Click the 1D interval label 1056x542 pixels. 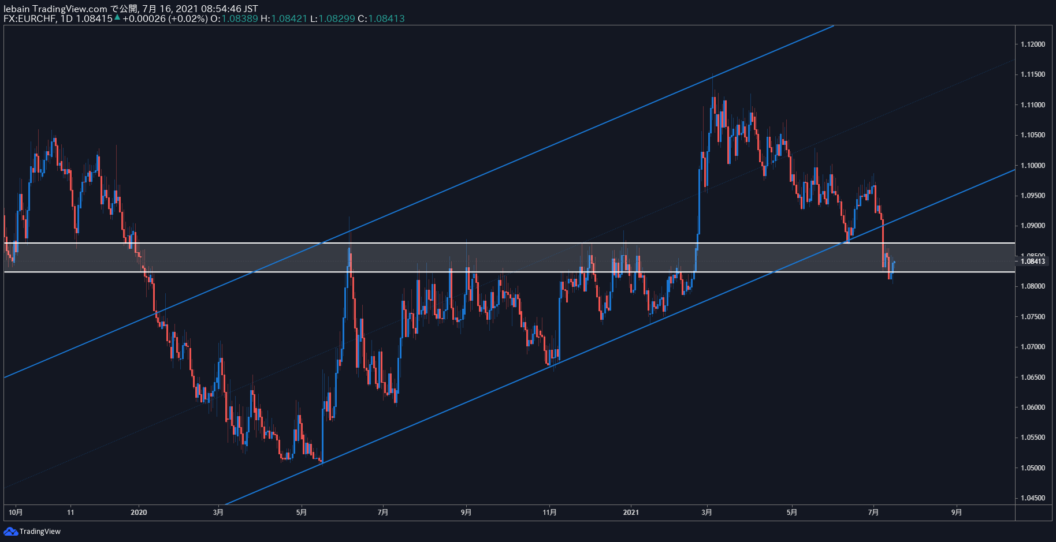click(66, 18)
